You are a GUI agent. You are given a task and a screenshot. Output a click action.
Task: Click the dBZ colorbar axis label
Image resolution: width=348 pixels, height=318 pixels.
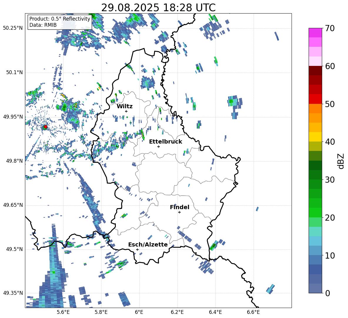(341, 161)
